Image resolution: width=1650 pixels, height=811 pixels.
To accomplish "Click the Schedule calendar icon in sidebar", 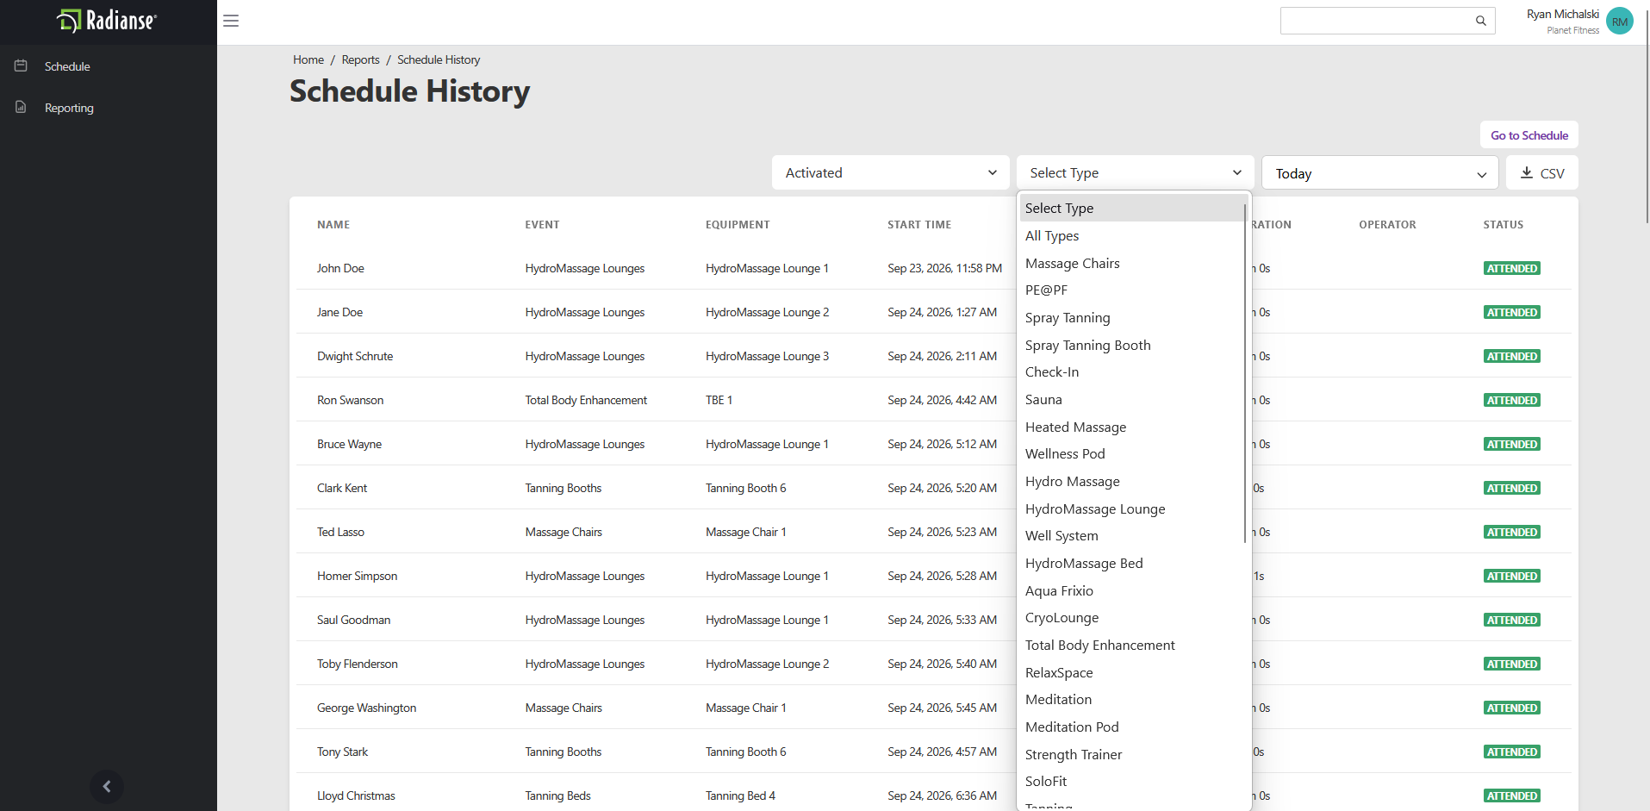I will [x=21, y=66].
